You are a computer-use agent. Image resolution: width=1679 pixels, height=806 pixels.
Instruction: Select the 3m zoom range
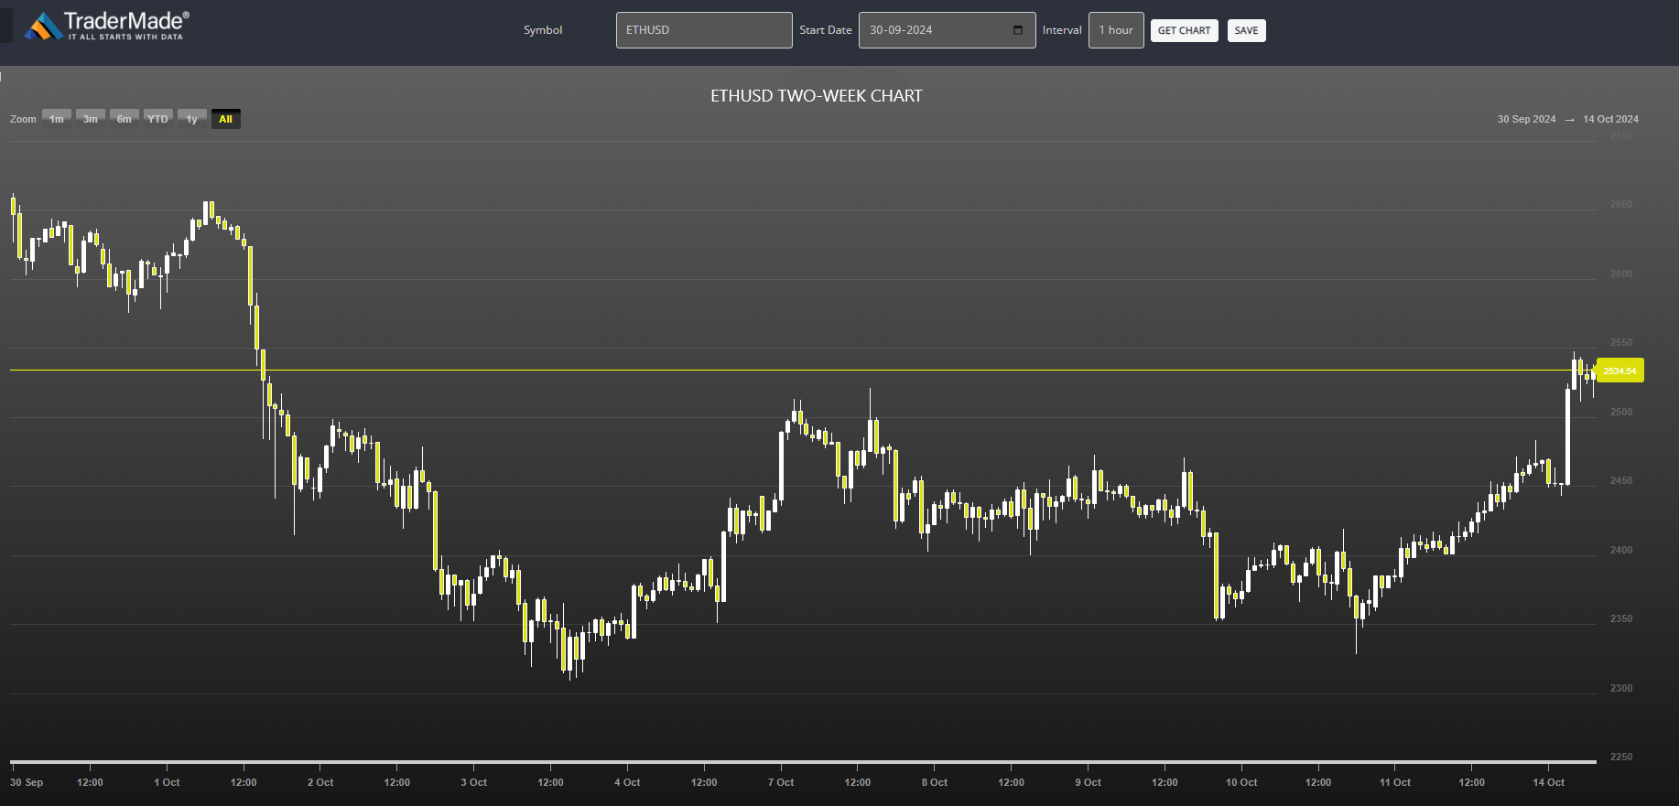[91, 119]
